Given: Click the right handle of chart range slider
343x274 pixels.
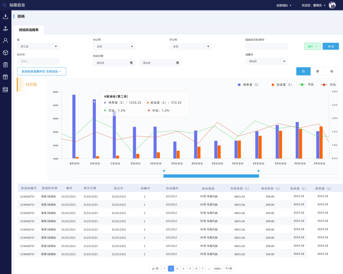Looking at the screenshot, I should pos(259,171).
